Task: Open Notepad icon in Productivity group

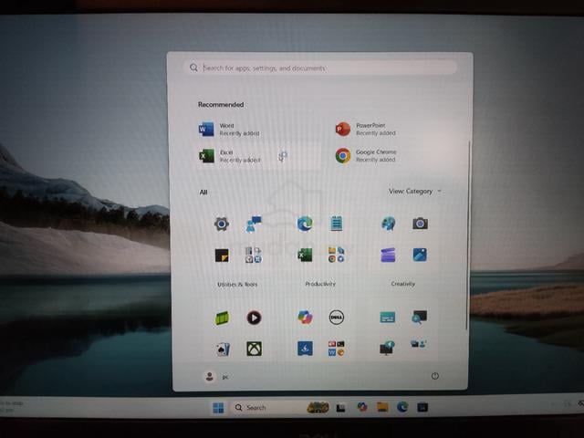Action: (x=337, y=224)
